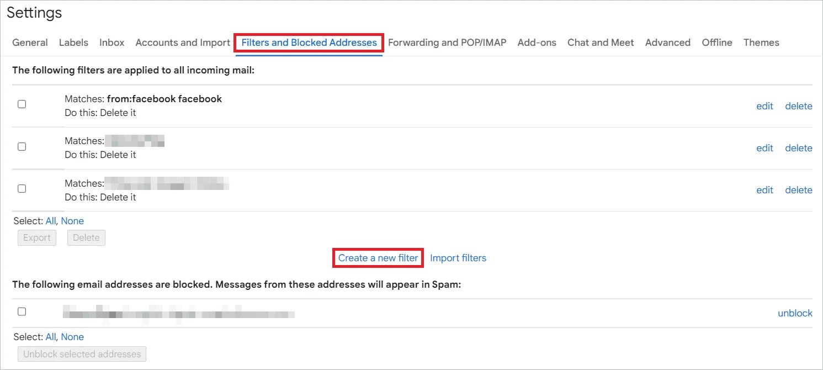Switch to Chat and Meet settings
This screenshot has height=370, width=823.
pos(600,43)
